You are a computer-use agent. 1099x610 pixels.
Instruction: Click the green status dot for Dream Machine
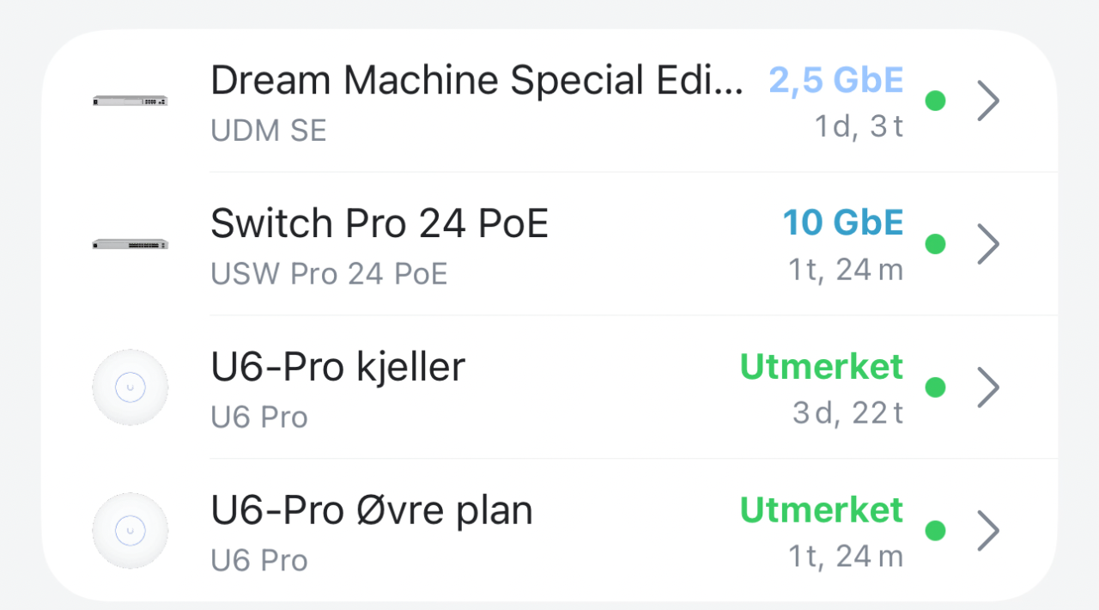pos(936,101)
